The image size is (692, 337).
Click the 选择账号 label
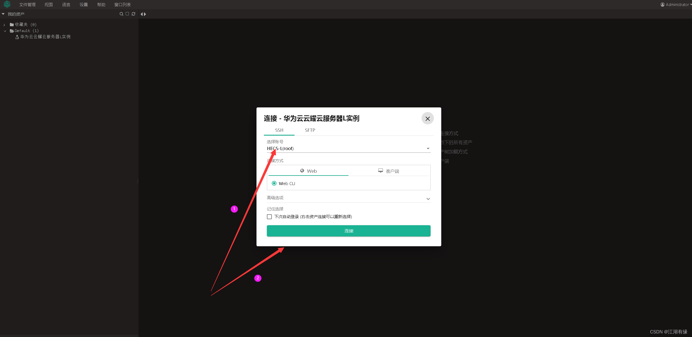point(275,142)
